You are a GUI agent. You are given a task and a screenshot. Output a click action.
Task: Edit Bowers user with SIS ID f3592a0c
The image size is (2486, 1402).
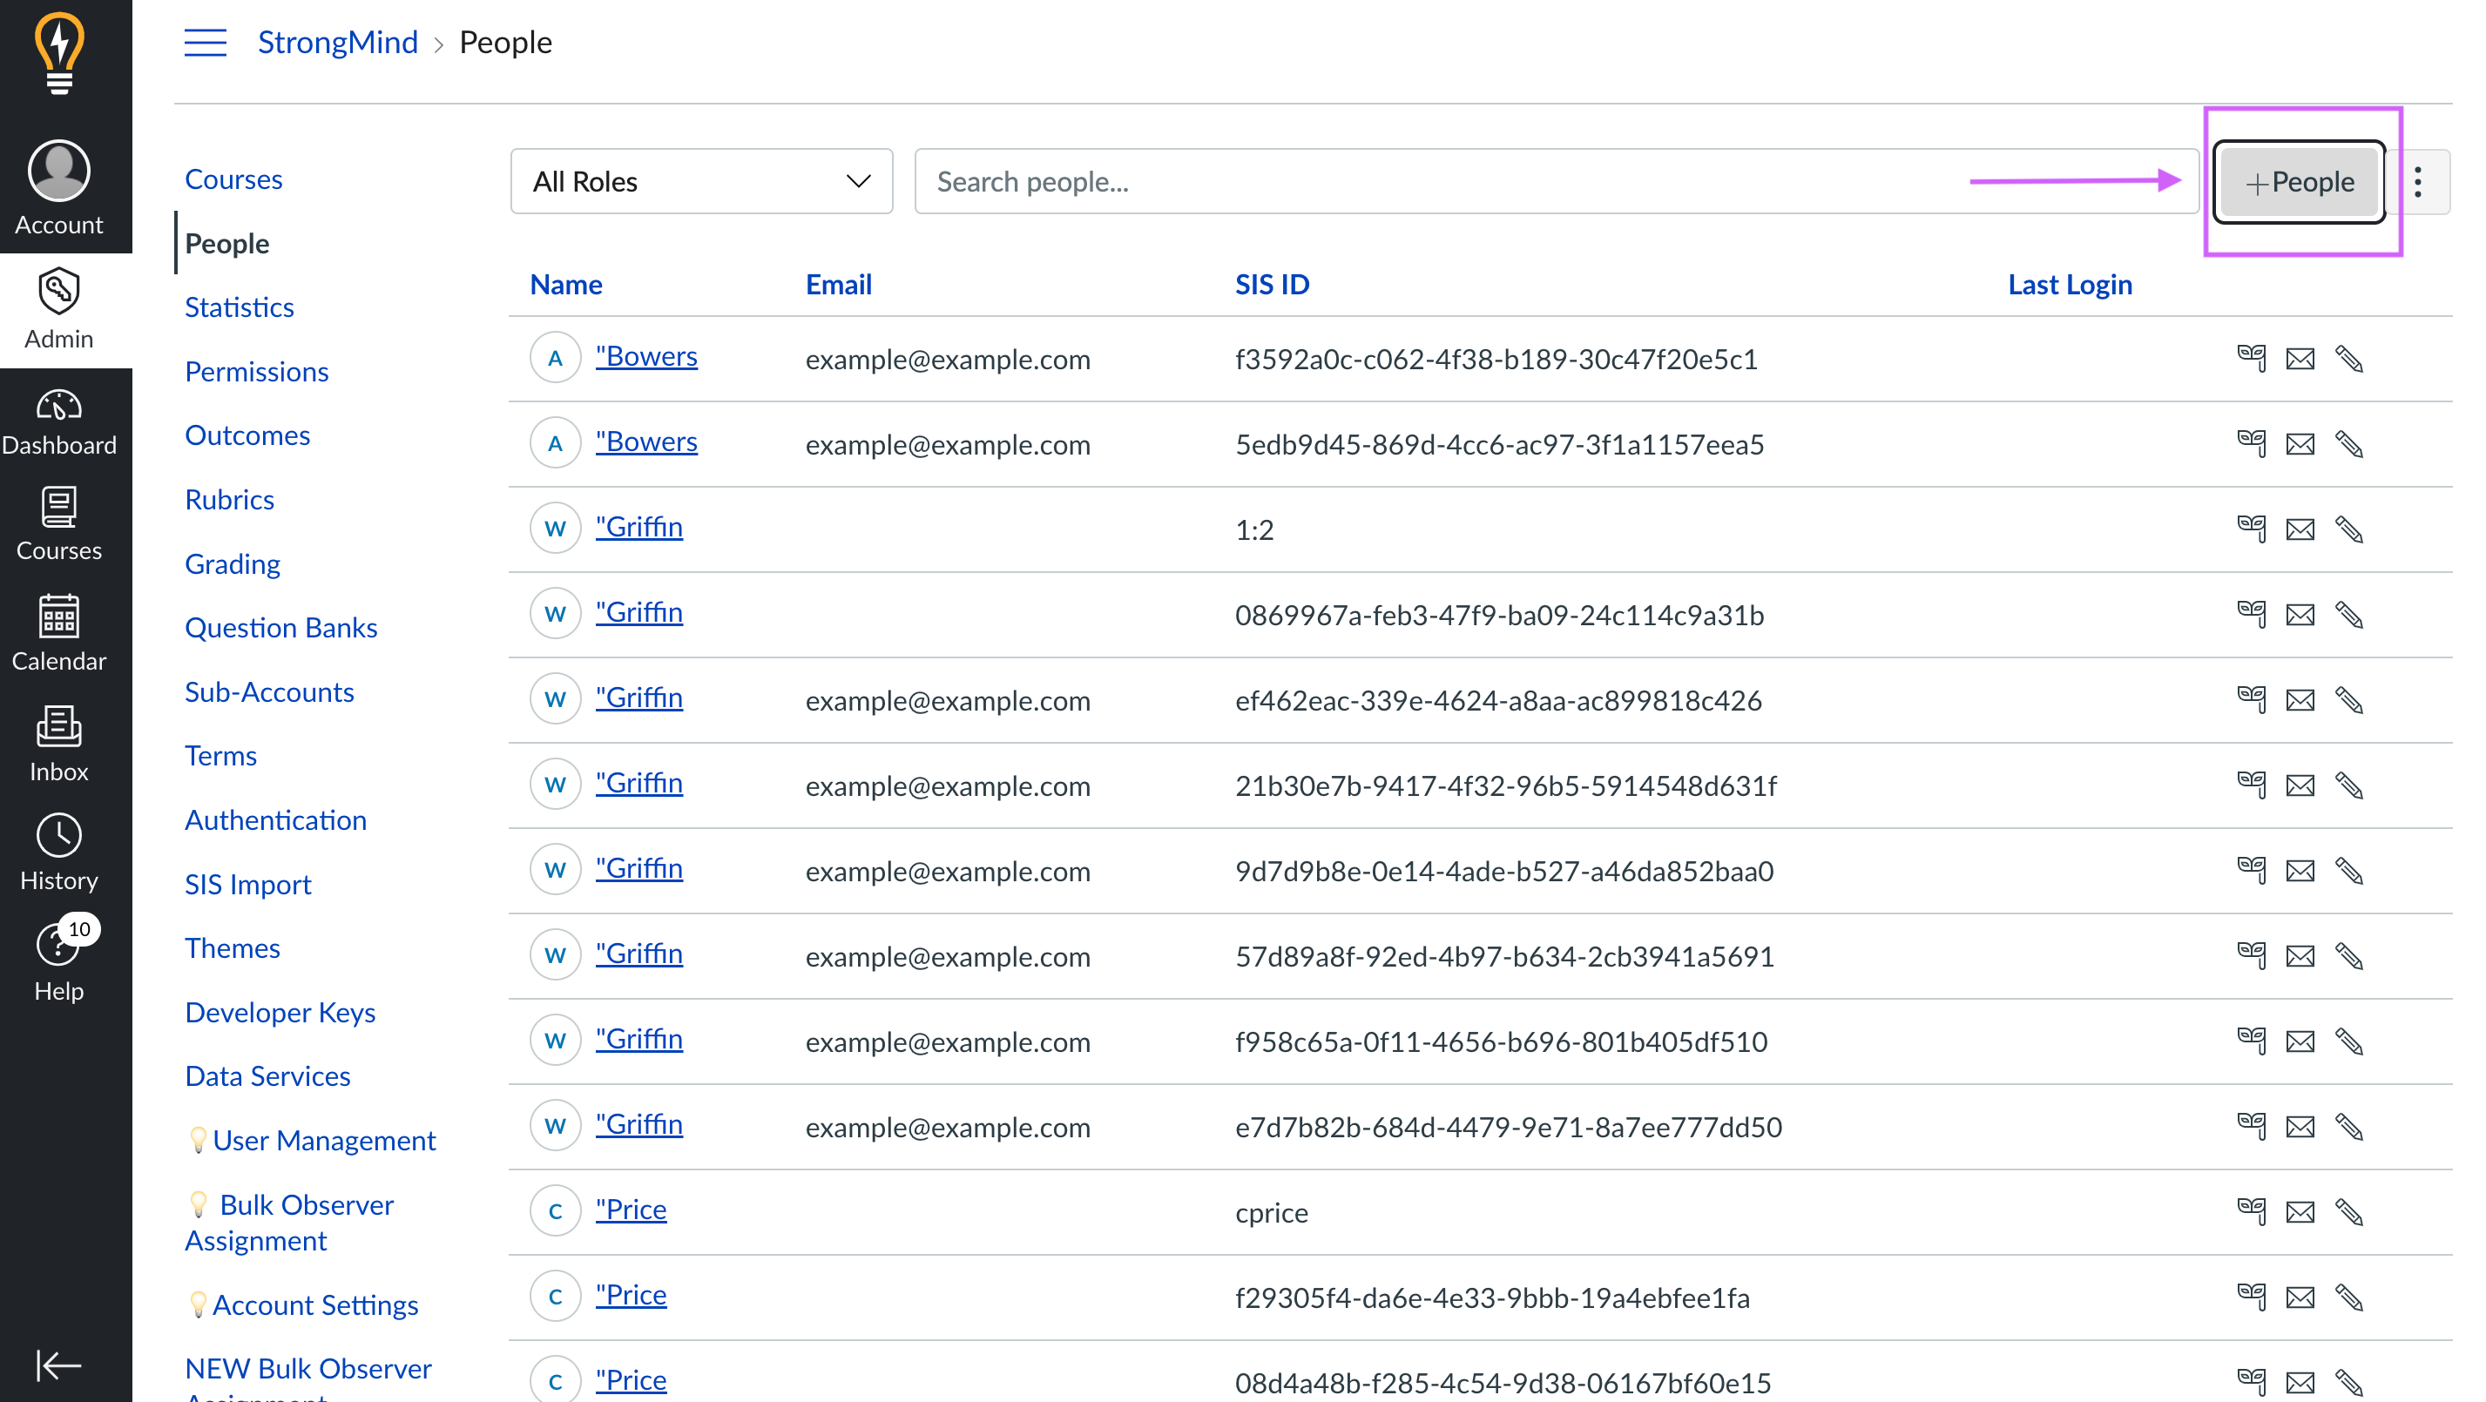[2349, 359]
